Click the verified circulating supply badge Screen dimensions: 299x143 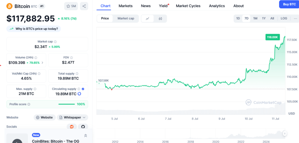tap(83, 89)
